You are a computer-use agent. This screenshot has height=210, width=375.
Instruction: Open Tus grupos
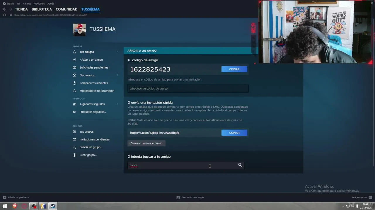86,132
